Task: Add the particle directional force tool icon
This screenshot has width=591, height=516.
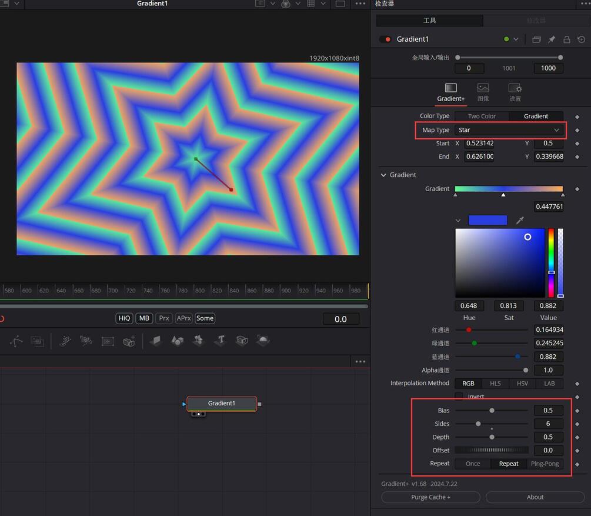Action: click(x=86, y=341)
